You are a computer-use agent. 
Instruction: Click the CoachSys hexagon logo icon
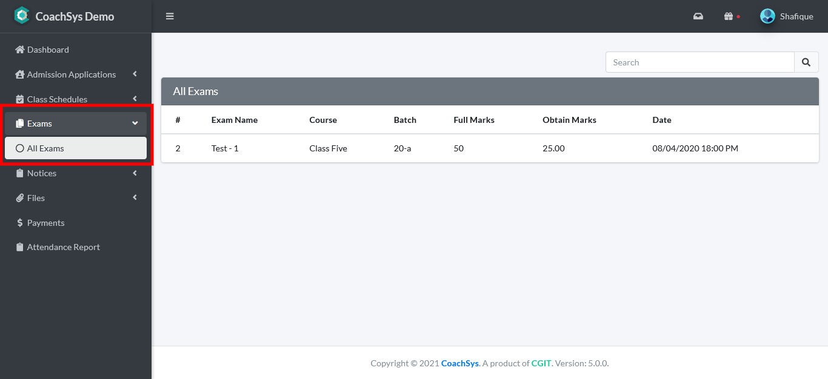tap(22, 16)
